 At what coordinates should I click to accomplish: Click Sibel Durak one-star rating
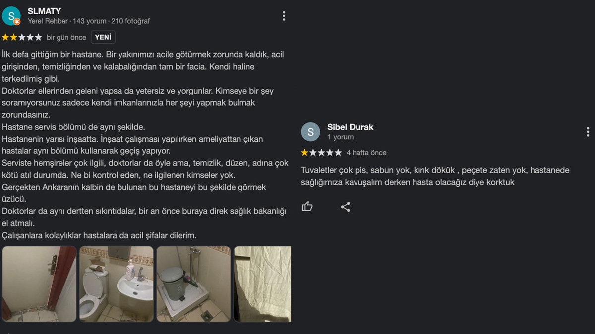point(321,153)
